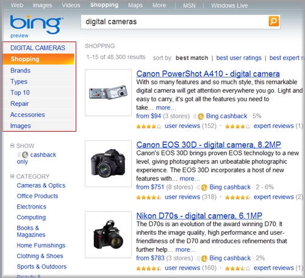
Task: Expand 'more...' in the PowerShot A410 description
Action: click(166, 107)
